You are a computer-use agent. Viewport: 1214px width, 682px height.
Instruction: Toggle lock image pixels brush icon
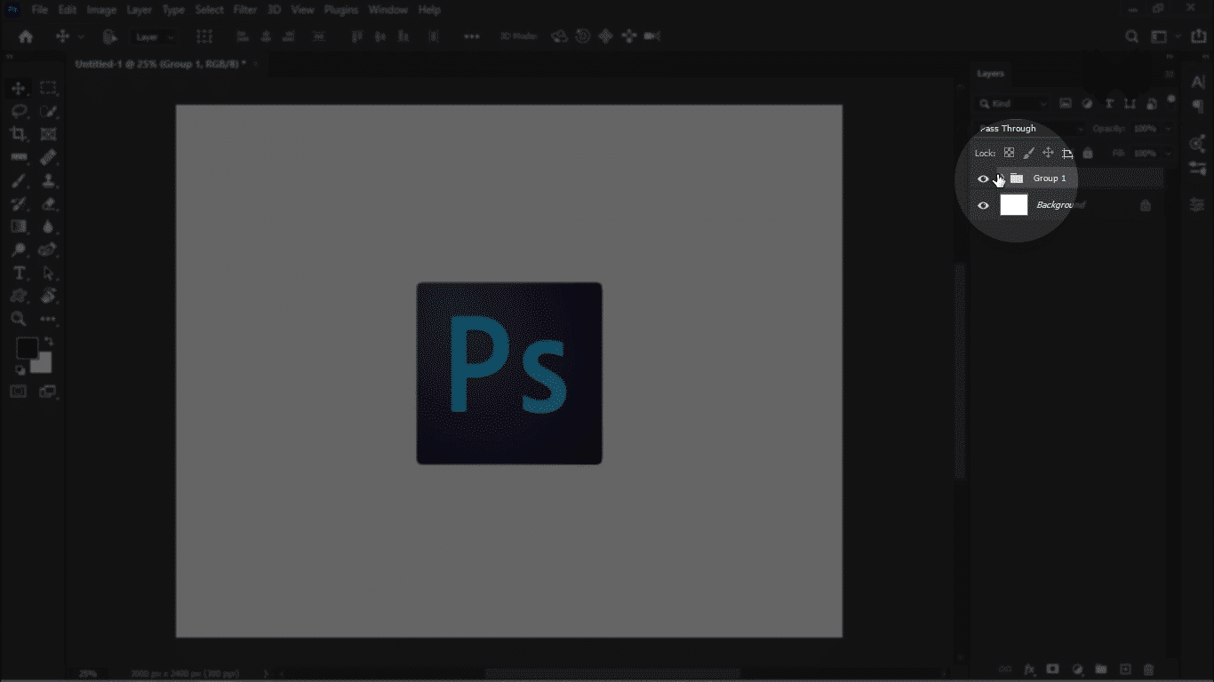[x=1028, y=153]
